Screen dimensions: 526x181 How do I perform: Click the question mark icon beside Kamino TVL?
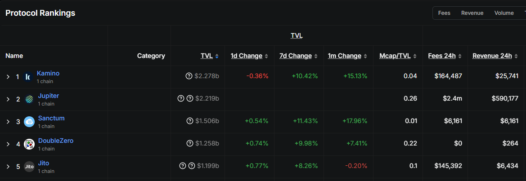coord(189,76)
